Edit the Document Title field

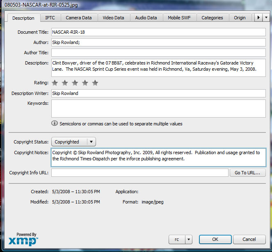pyautogui.click(x=158, y=32)
